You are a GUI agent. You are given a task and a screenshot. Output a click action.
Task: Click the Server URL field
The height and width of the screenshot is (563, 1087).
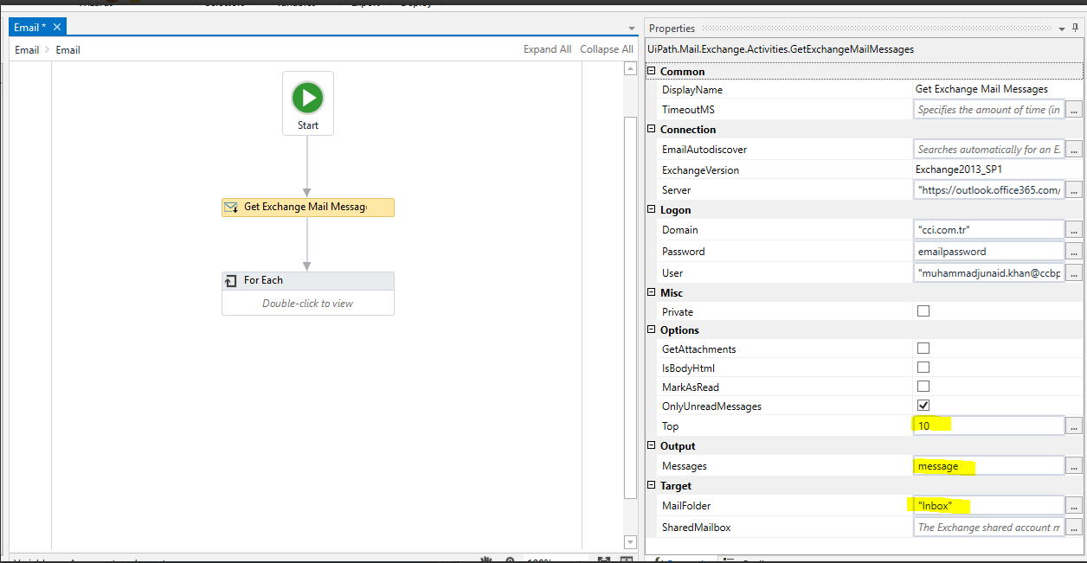tap(988, 189)
